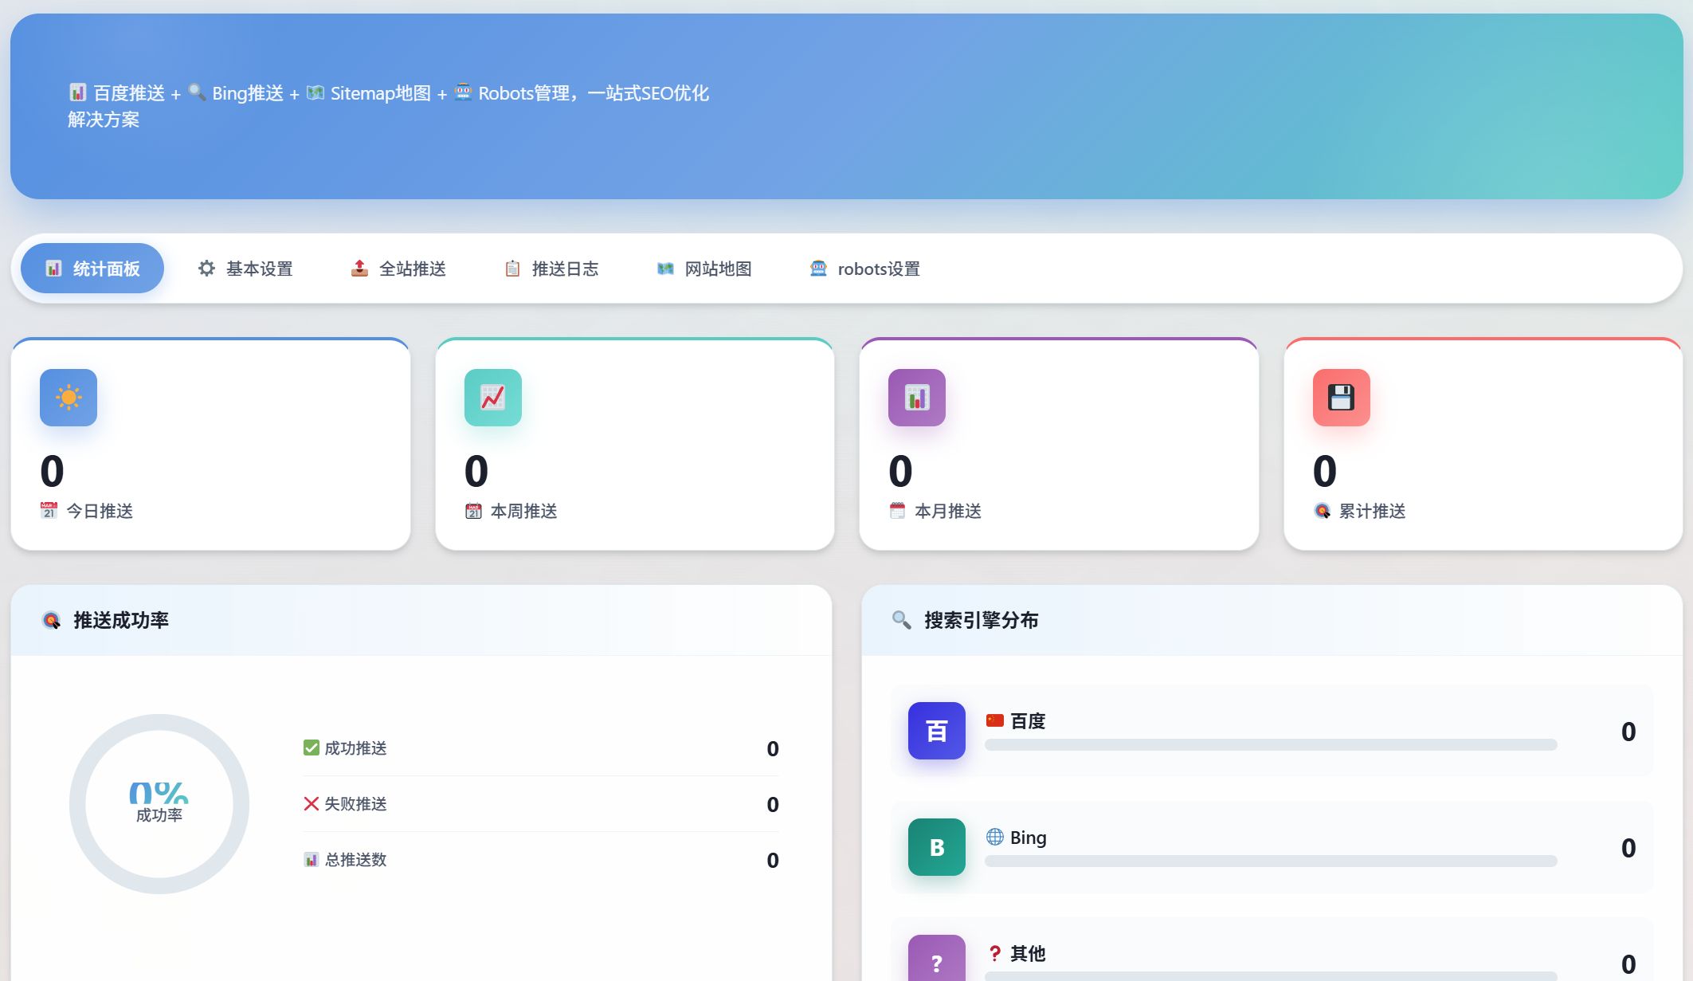The image size is (1693, 981).
Task: Click the 0% 成功率 circular gauge
Action: click(x=159, y=803)
